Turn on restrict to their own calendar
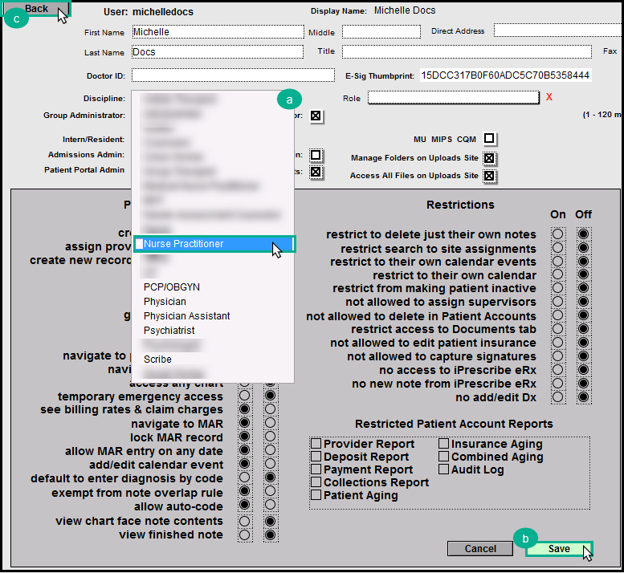The width and height of the screenshot is (624, 573). (558, 275)
